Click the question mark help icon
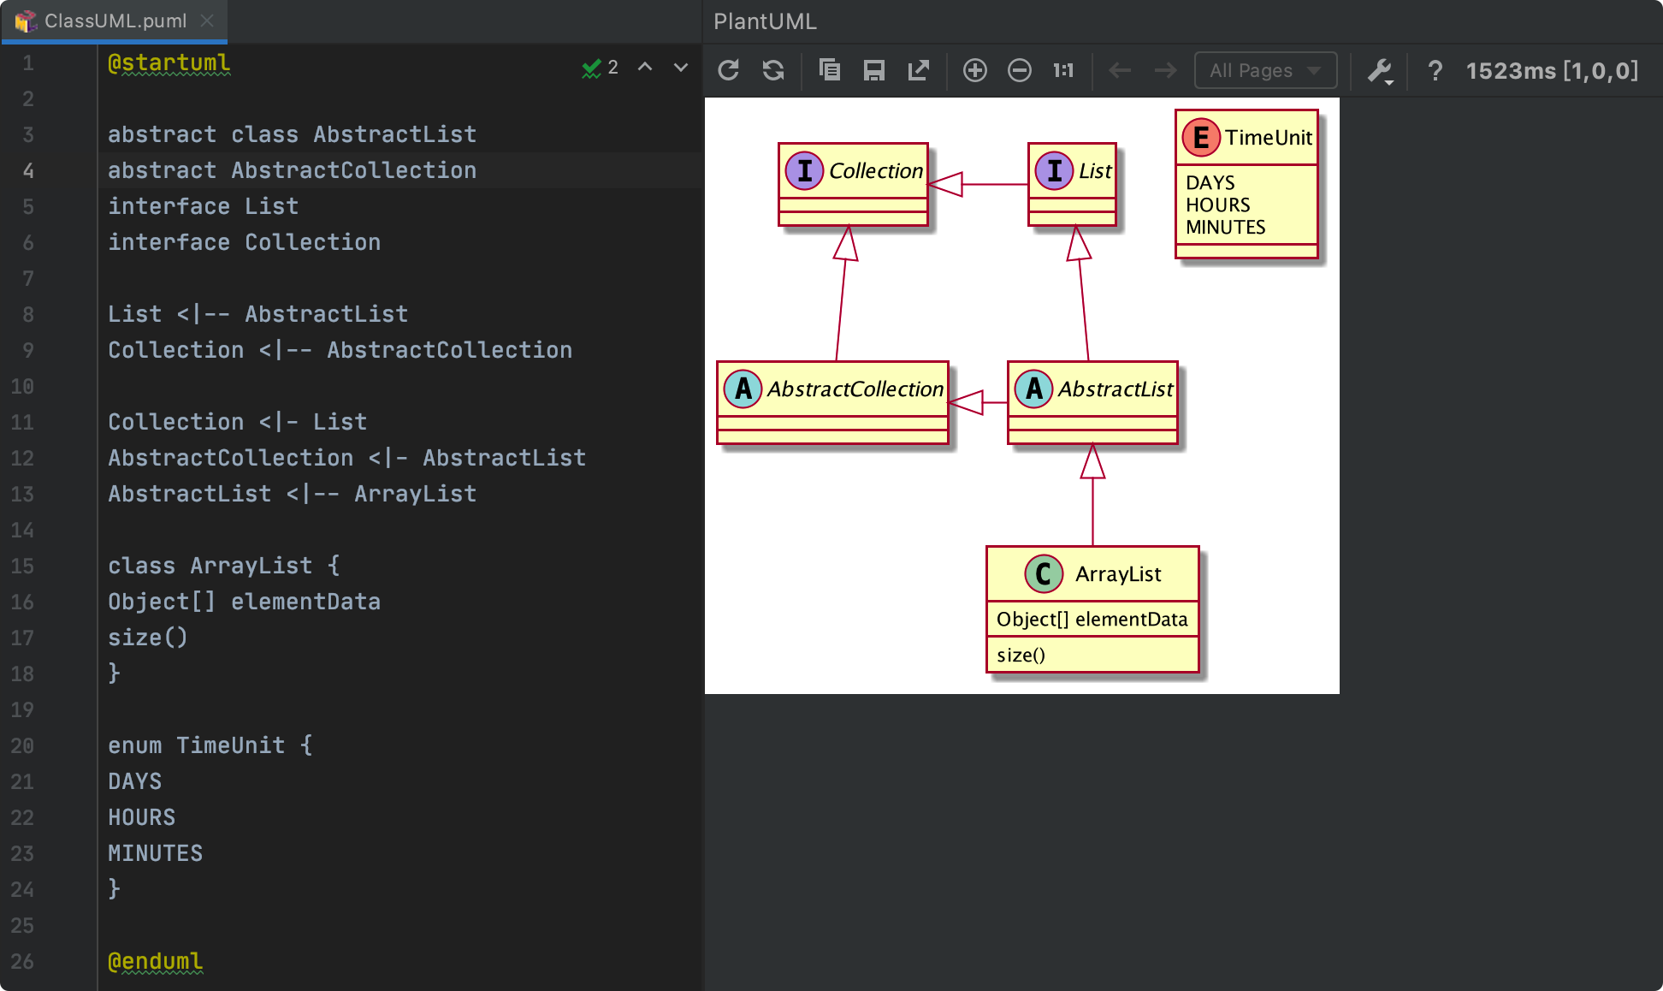The width and height of the screenshot is (1663, 991). (x=1435, y=70)
